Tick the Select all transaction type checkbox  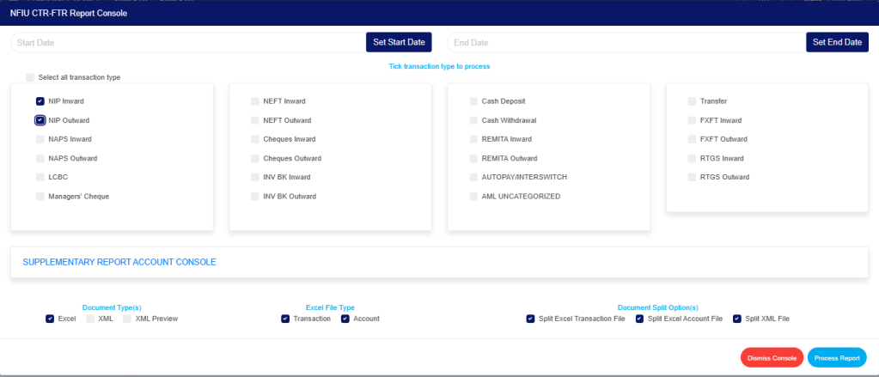pos(30,77)
